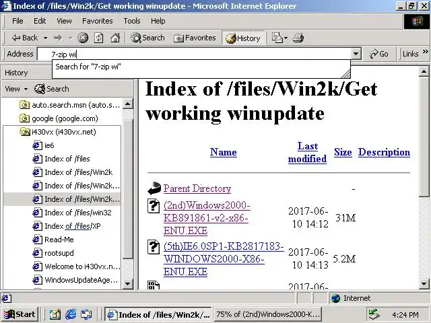Open the Forward history dropdown arrow
The height and width of the screenshot is (323, 431).
(70, 38)
